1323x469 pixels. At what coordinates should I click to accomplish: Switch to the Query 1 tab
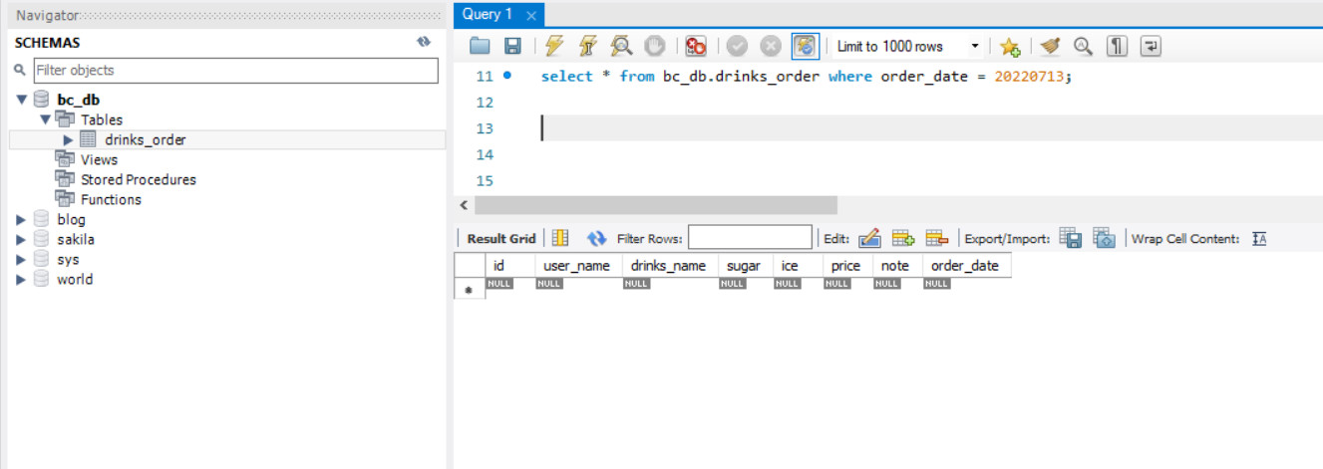(x=488, y=14)
